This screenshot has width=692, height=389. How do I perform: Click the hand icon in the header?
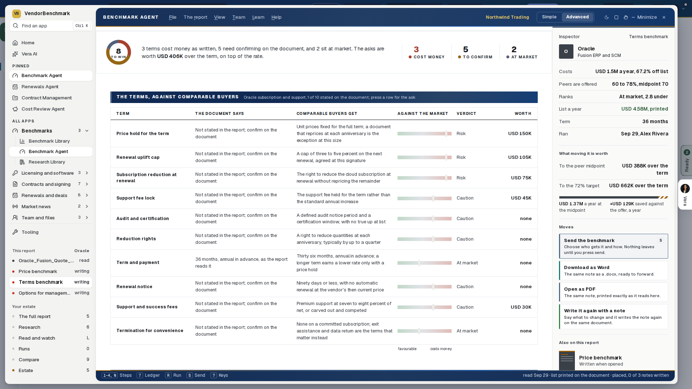tap(626, 17)
